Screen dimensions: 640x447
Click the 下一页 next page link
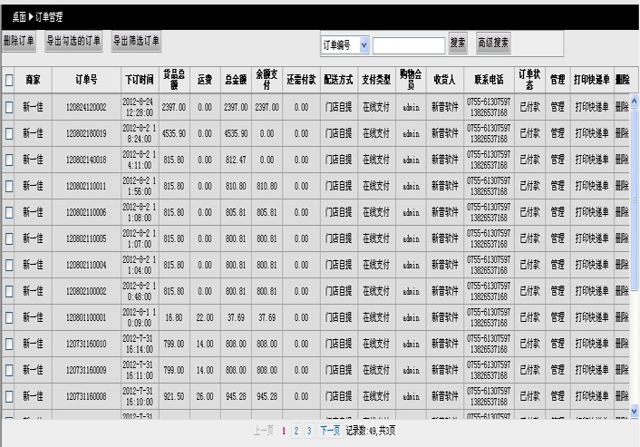tap(329, 432)
